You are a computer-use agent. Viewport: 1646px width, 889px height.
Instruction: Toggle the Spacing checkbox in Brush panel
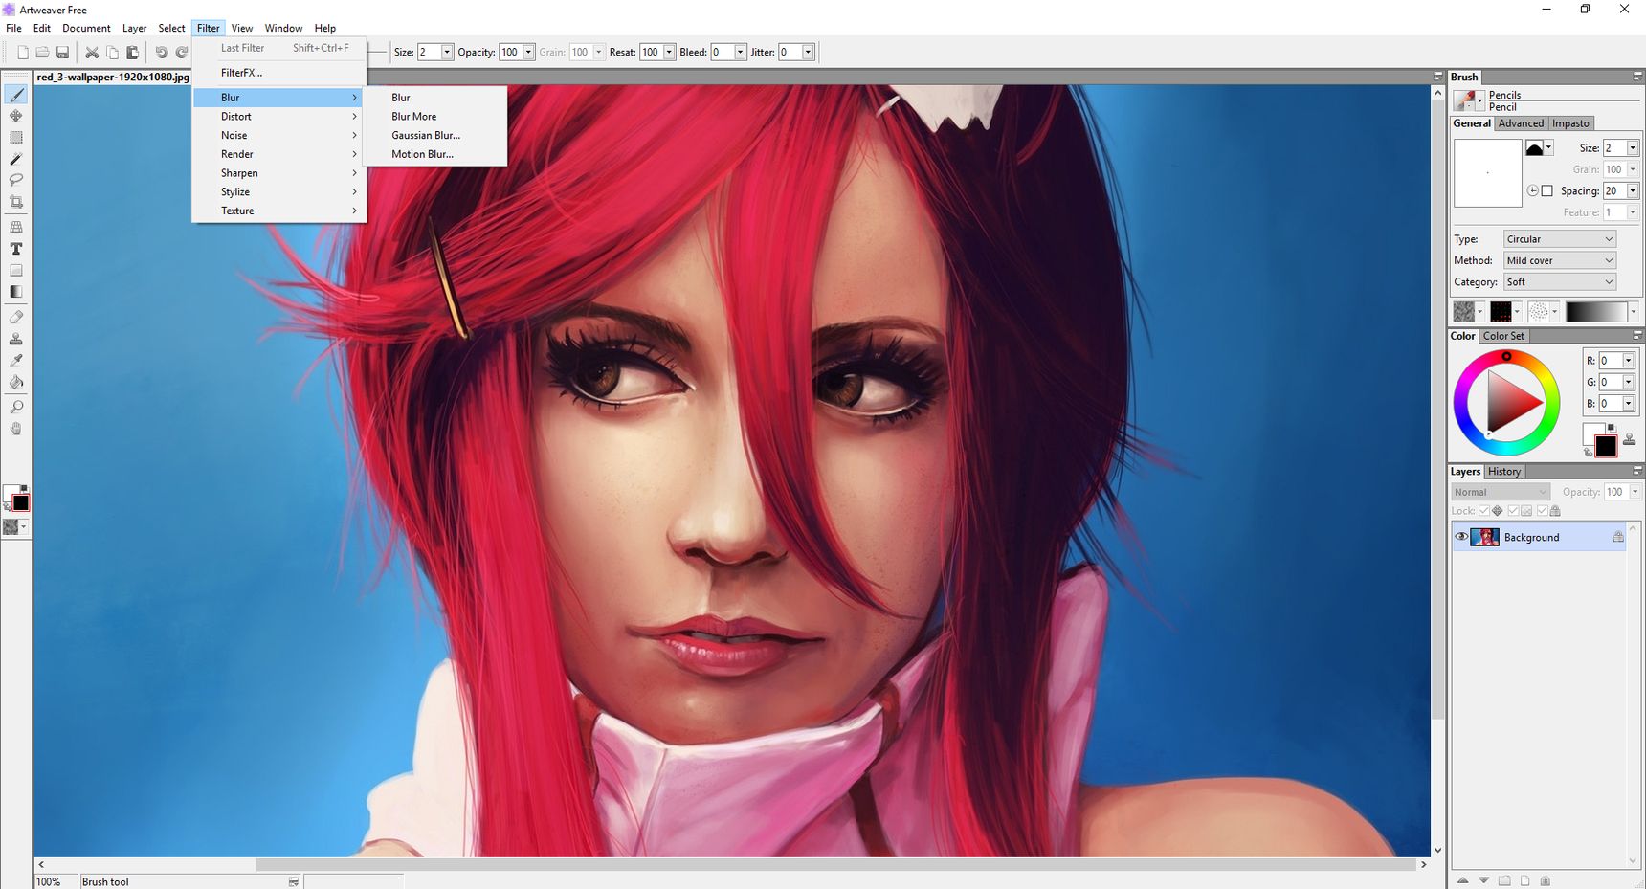tap(1546, 191)
